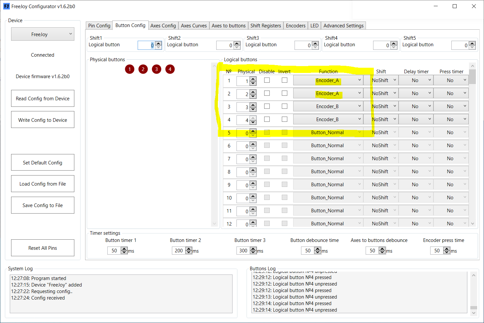Open Delay timer dropdown on row 4

point(416,119)
